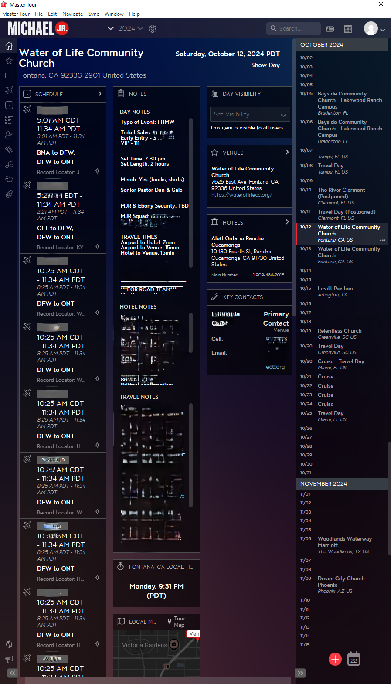Image resolution: width=391 pixels, height=684 pixels.
Task: Open the task list sidebar icon
Action: (x=9, y=120)
